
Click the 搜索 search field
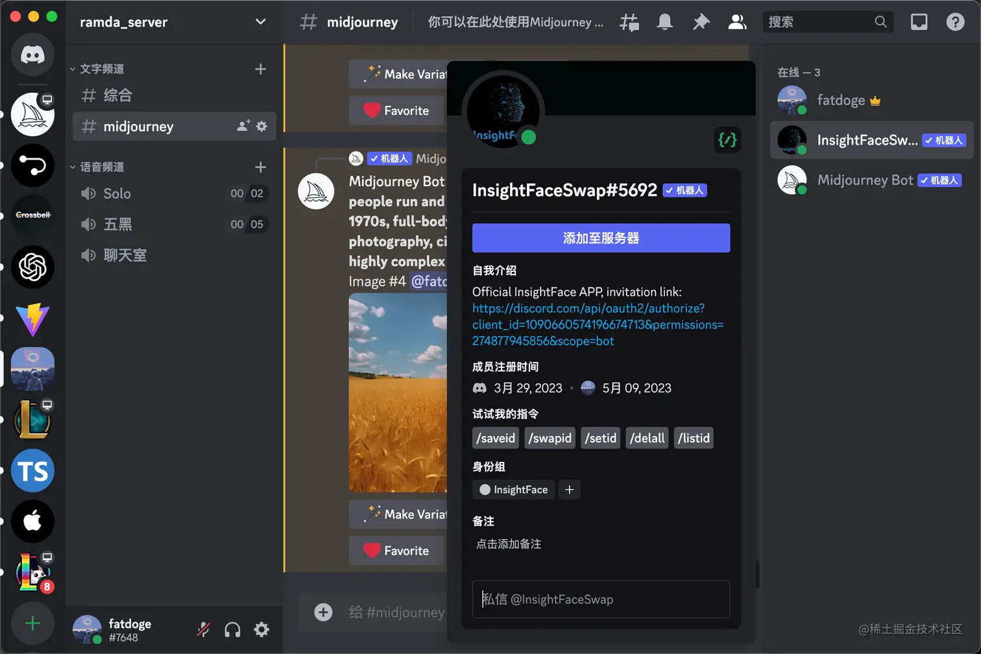click(x=828, y=22)
